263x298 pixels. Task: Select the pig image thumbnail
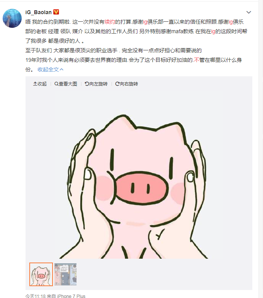(41, 274)
